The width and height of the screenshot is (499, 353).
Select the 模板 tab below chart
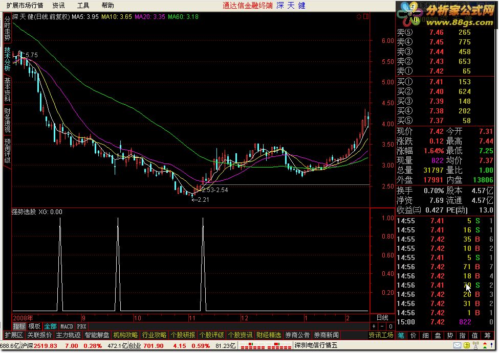[x=34, y=326]
